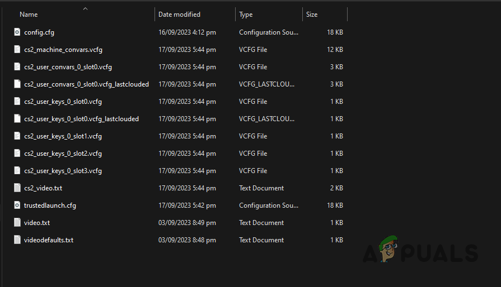Click Text Document type of videodefaults.txt

click(x=261, y=240)
